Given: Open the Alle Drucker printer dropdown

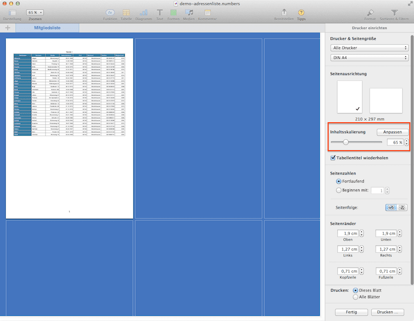Looking at the screenshot, I should pyautogui.click(x=369, y=48).
